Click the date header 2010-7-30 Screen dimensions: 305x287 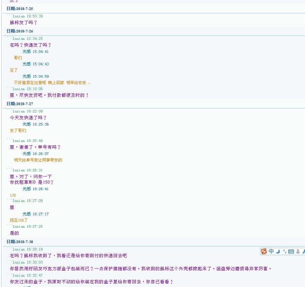click(20, 242)
